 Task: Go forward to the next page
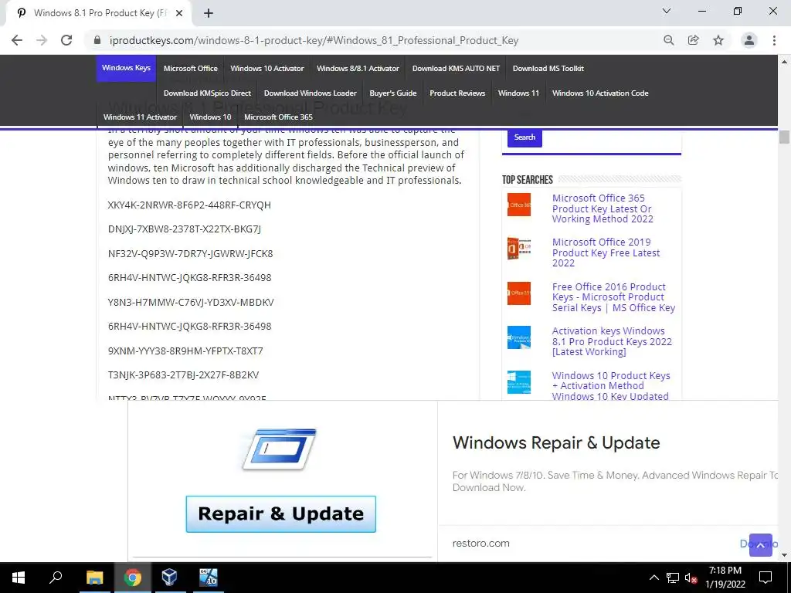pos(42,40)
